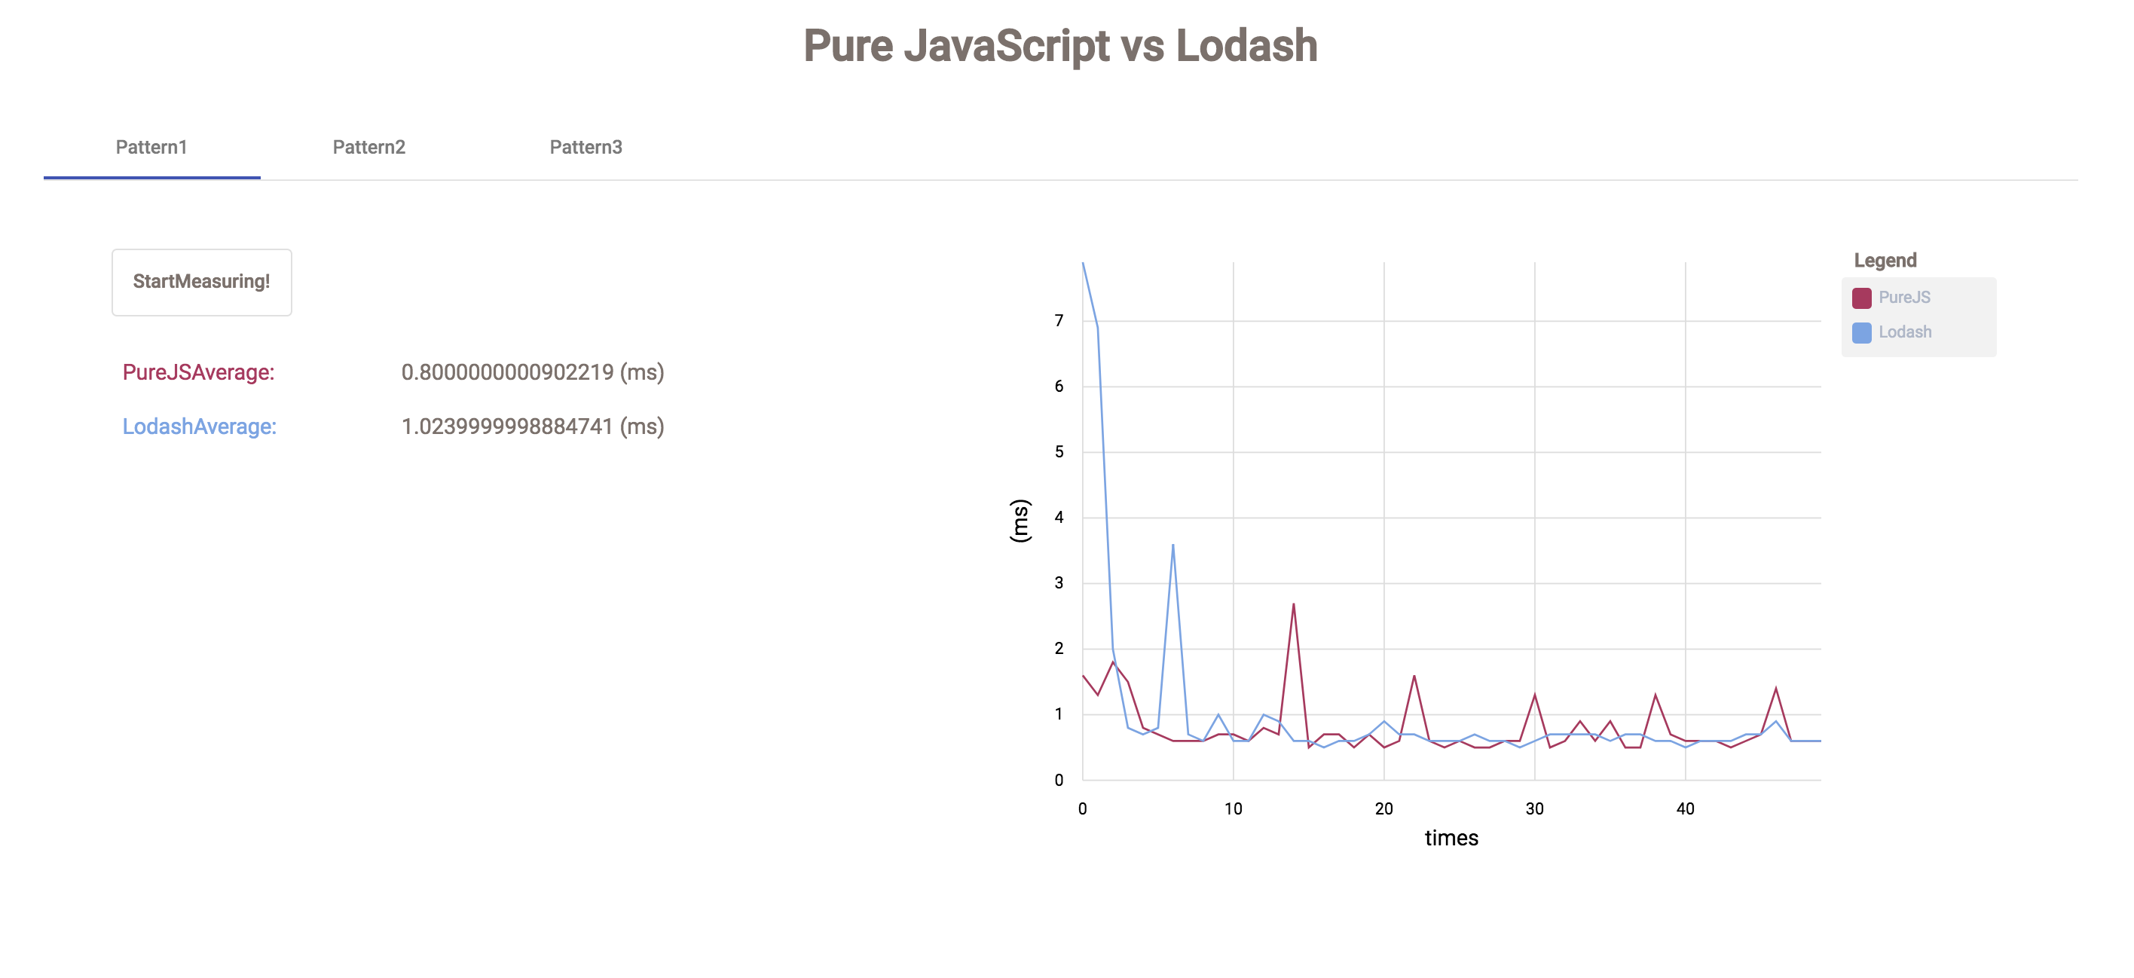Click the PureJSAverage label
Viewport: 2134px width, 978px height.
(x=198, y=373)
